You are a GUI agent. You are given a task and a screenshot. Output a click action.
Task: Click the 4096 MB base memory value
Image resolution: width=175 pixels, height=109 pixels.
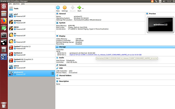[71, 26]
